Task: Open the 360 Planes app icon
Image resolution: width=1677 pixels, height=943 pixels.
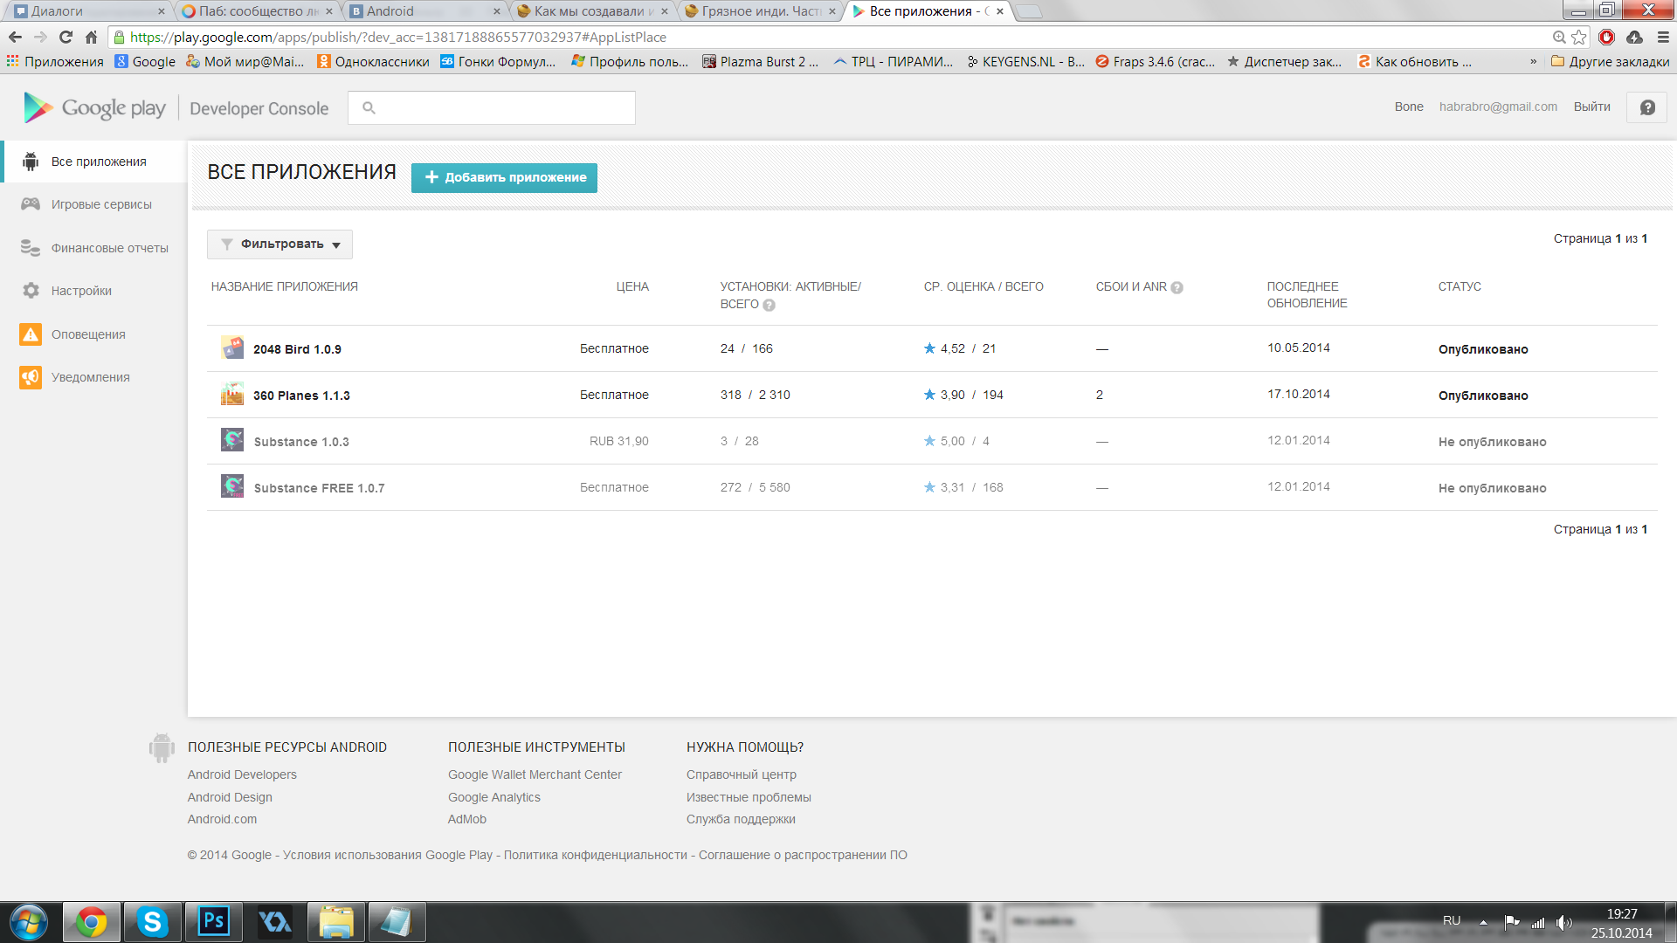Action: coord(232,394)
